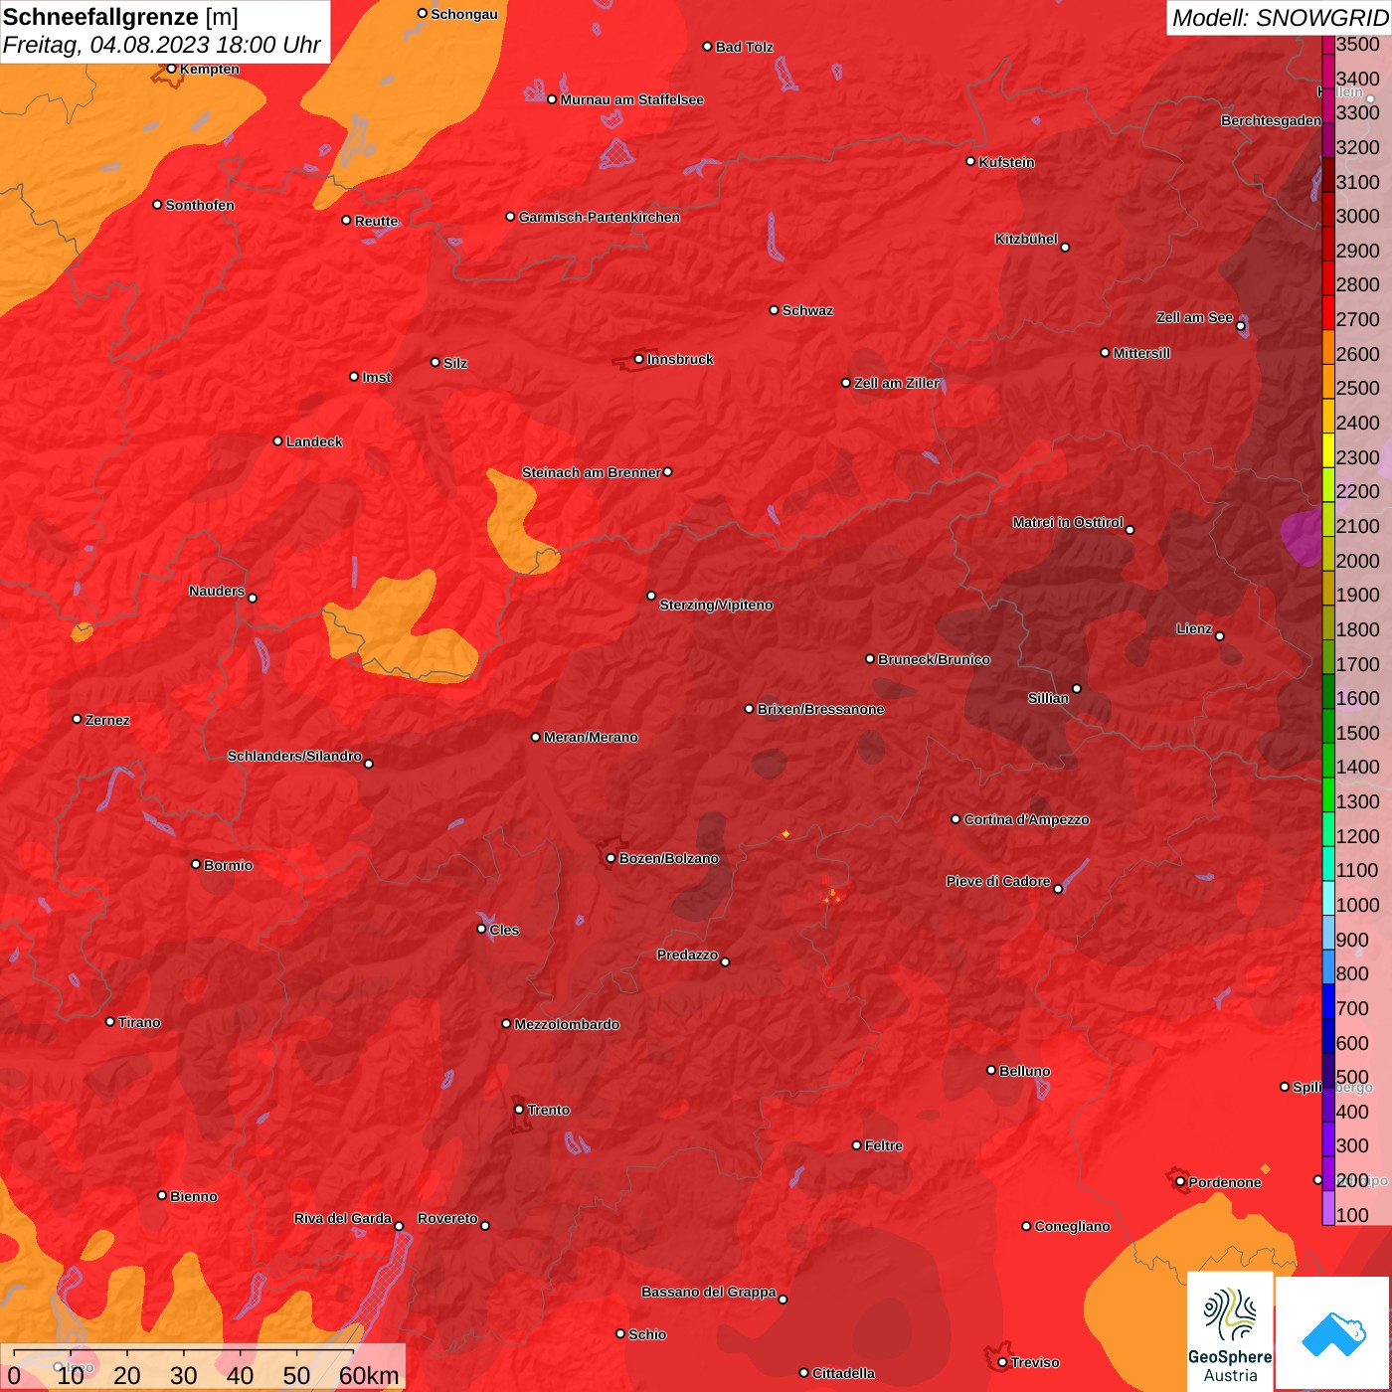Screen dimensions: 1392x1392
Task: Click the Matrei in Osttirol label
Action: [1068, 522]
